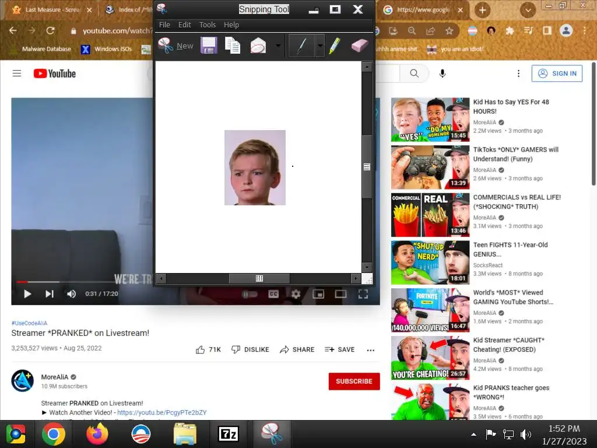
Task: Open the File menu in Snipping Tool
Action: coord(164,24)
